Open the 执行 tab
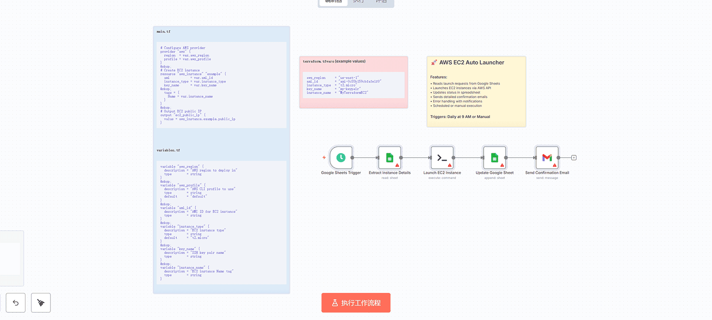This screenshot has width=712, height=320. point(359,2)
